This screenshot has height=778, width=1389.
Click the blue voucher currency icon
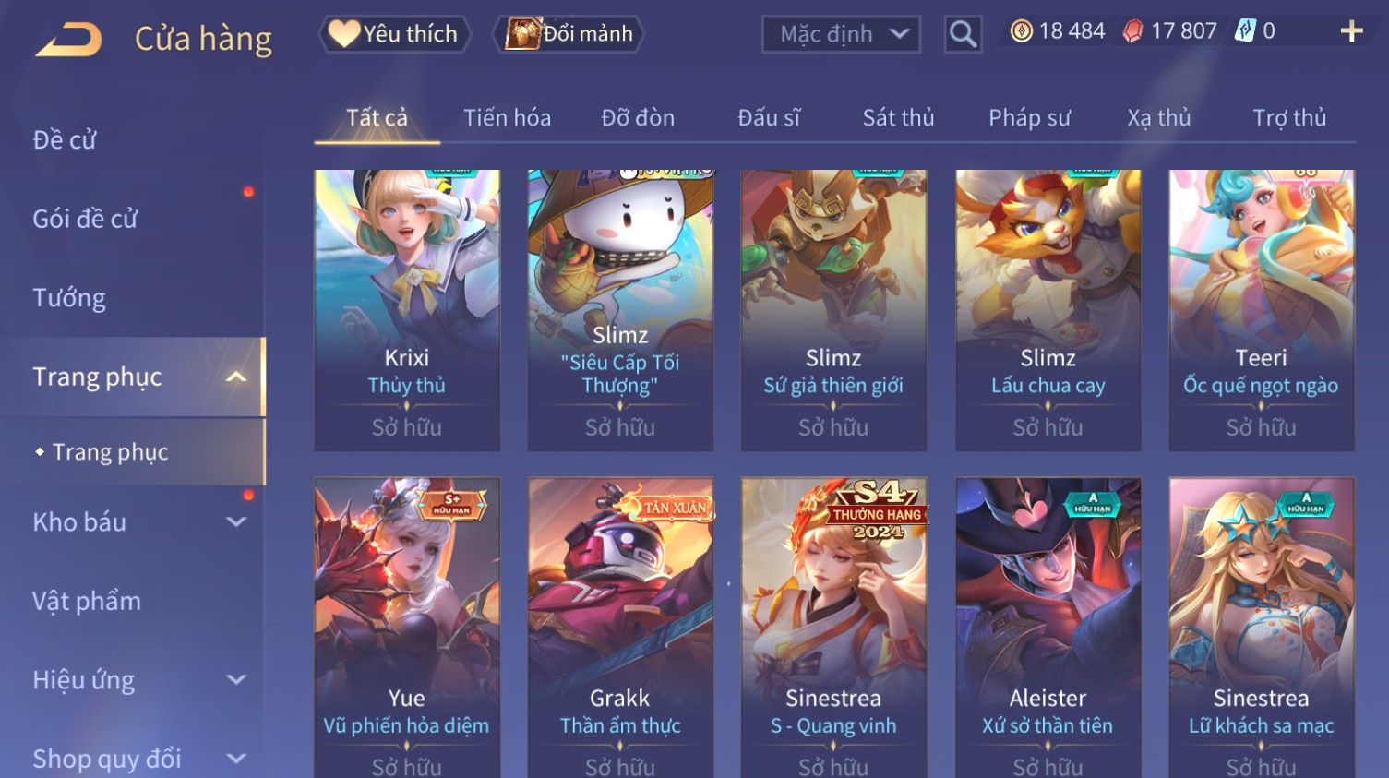(x=1245, y=31)
